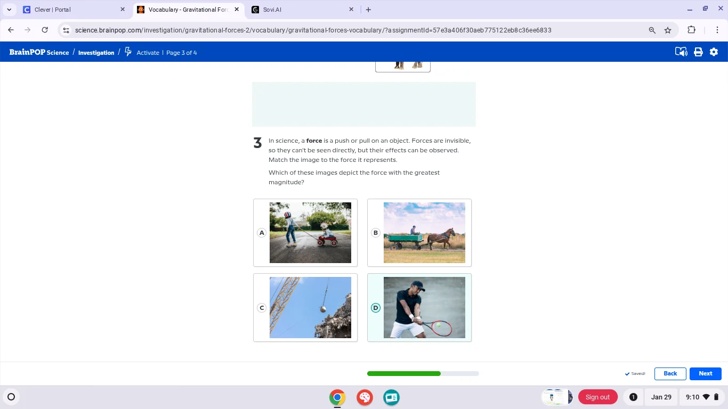This screenshot has width=728, height=409.
Task: Click the Back button
Action: [670, 373]
